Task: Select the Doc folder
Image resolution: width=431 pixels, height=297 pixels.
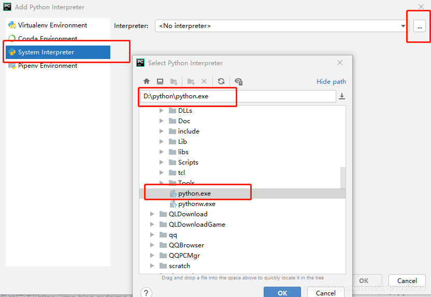Action: click(x=242, y=121)
